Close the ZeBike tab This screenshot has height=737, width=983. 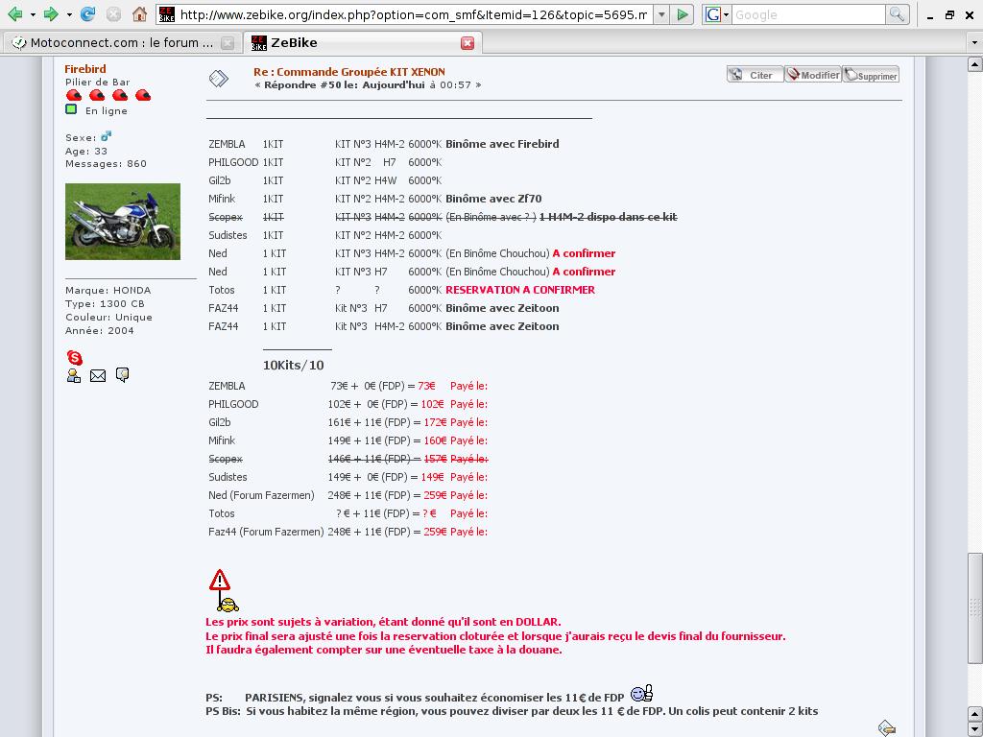point(468,43)
